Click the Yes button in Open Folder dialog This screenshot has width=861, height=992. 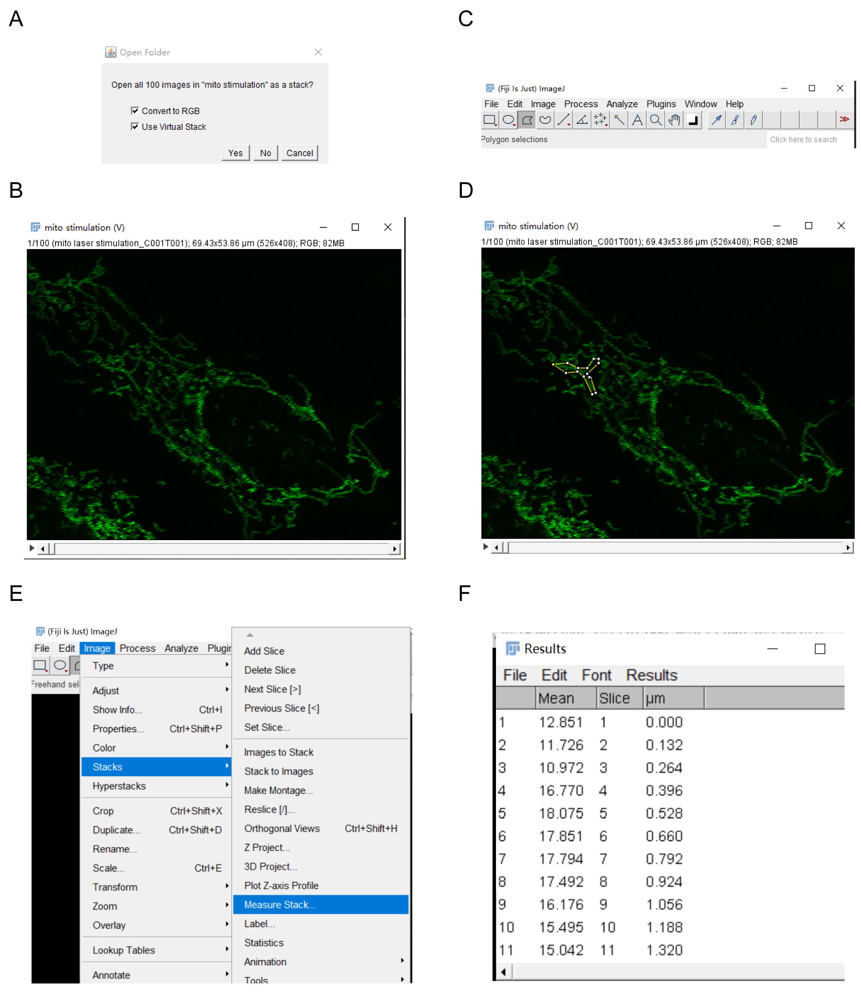click(x=235, y=153)
